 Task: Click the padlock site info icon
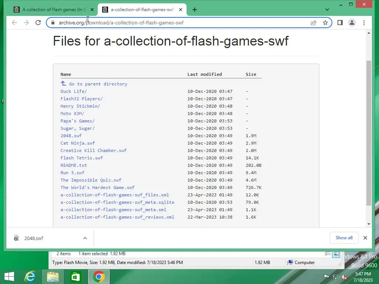click(53, 23)
